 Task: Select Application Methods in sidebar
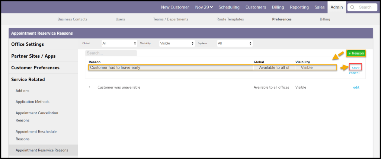tap(32, 101)
